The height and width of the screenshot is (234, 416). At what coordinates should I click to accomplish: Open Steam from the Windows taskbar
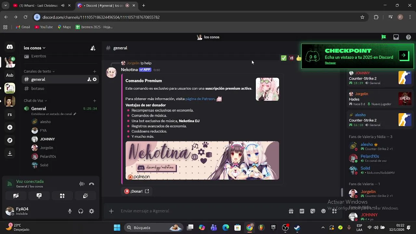click(x=297, y=227)
